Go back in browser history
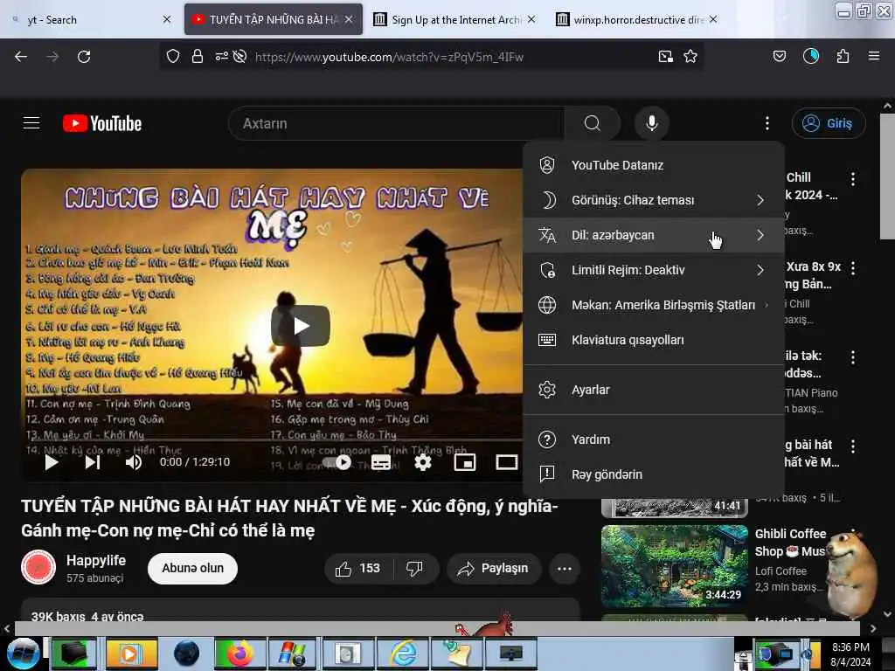Image resolution: width=895 pixels, height=671 pixels. [x=21, y=57]
